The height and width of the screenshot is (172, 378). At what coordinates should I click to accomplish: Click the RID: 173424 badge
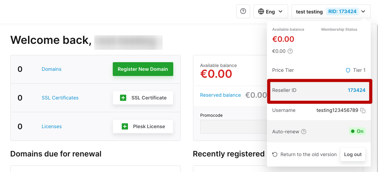point(342,11)
